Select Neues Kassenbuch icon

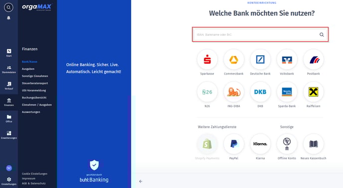[x=314, y=144]
